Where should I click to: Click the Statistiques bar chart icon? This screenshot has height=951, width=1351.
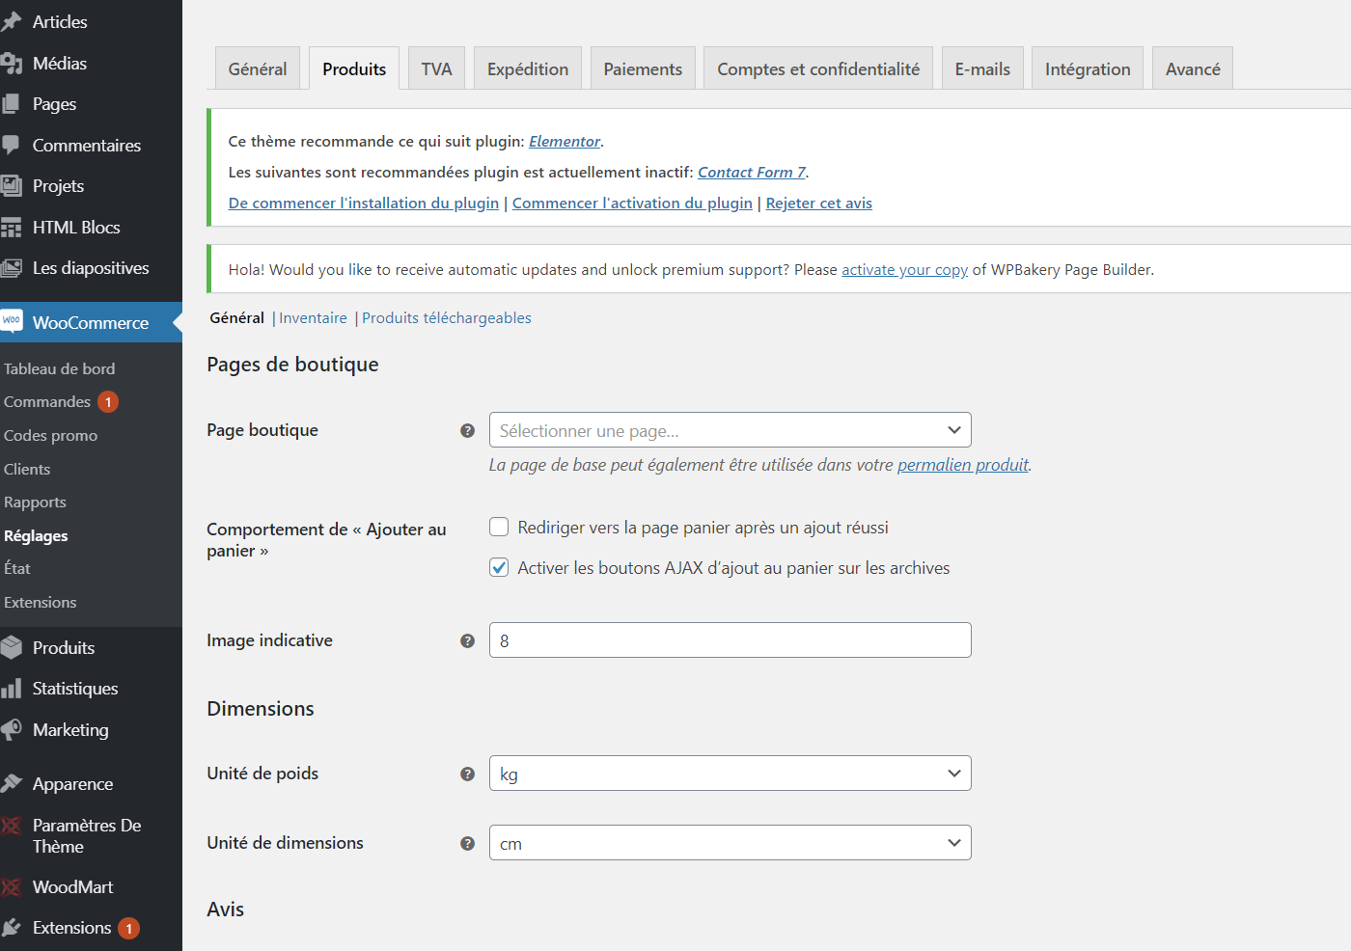pyautogui.click(x=12, y=689)
